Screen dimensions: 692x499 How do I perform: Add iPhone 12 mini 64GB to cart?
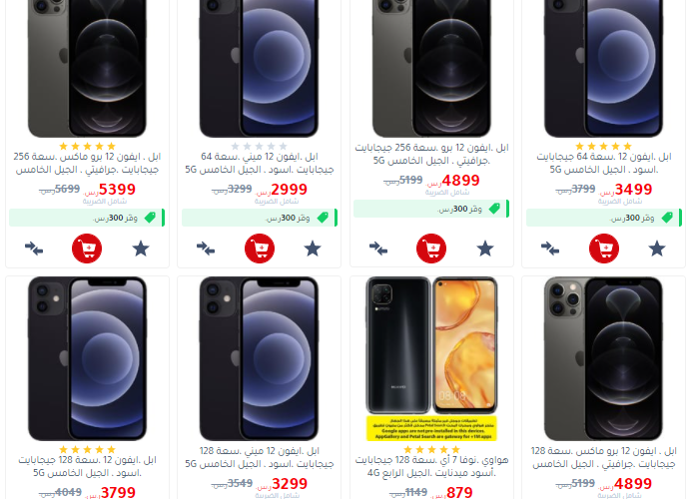260,249
